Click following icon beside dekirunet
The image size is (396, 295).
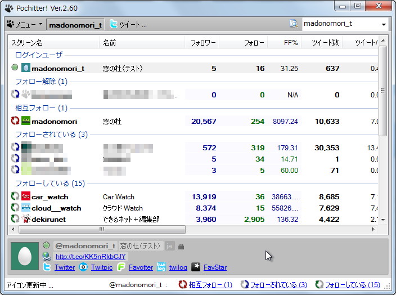(15, 218)
